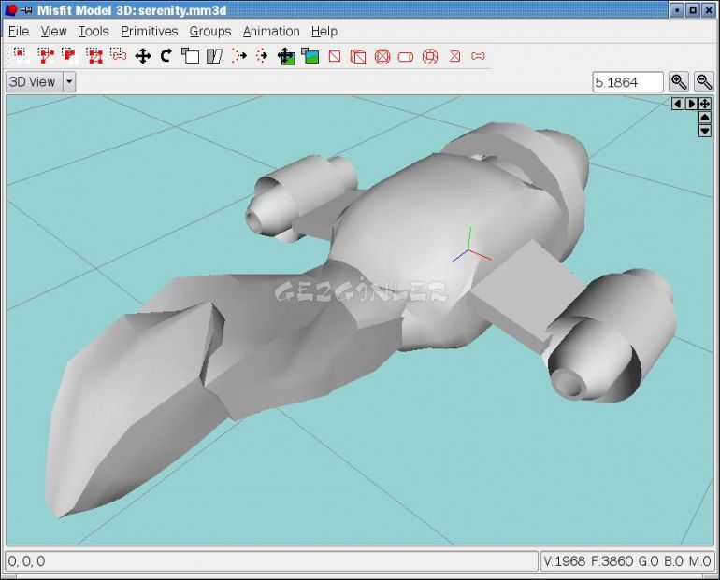The width and height of the screenshot is (720, 580).
Task: Click the zoom level field showing 5.1864
Action: 627,82
